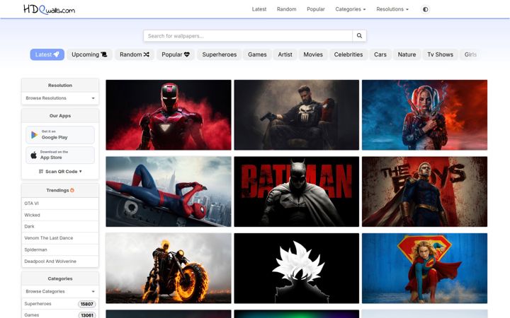Open Venom The Last Dance trending link
Image resolution: width=510 pixels, height=318 pixels.
60,238
